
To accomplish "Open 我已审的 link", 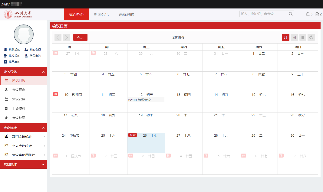I will pos(14,62).
